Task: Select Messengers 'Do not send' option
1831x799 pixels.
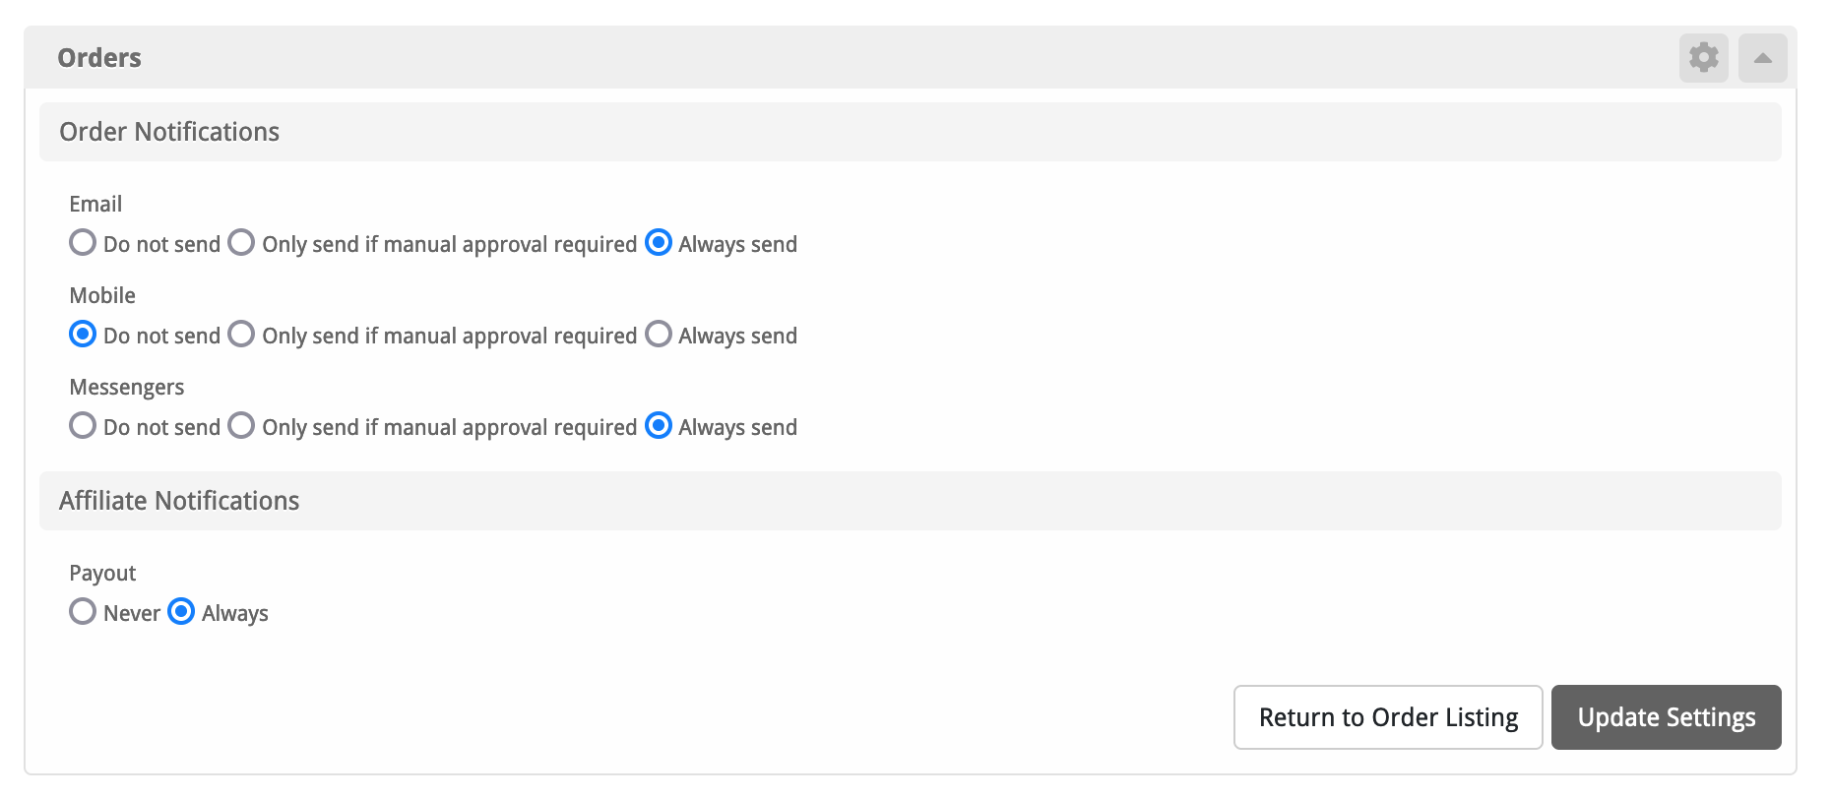Action: 83,426
